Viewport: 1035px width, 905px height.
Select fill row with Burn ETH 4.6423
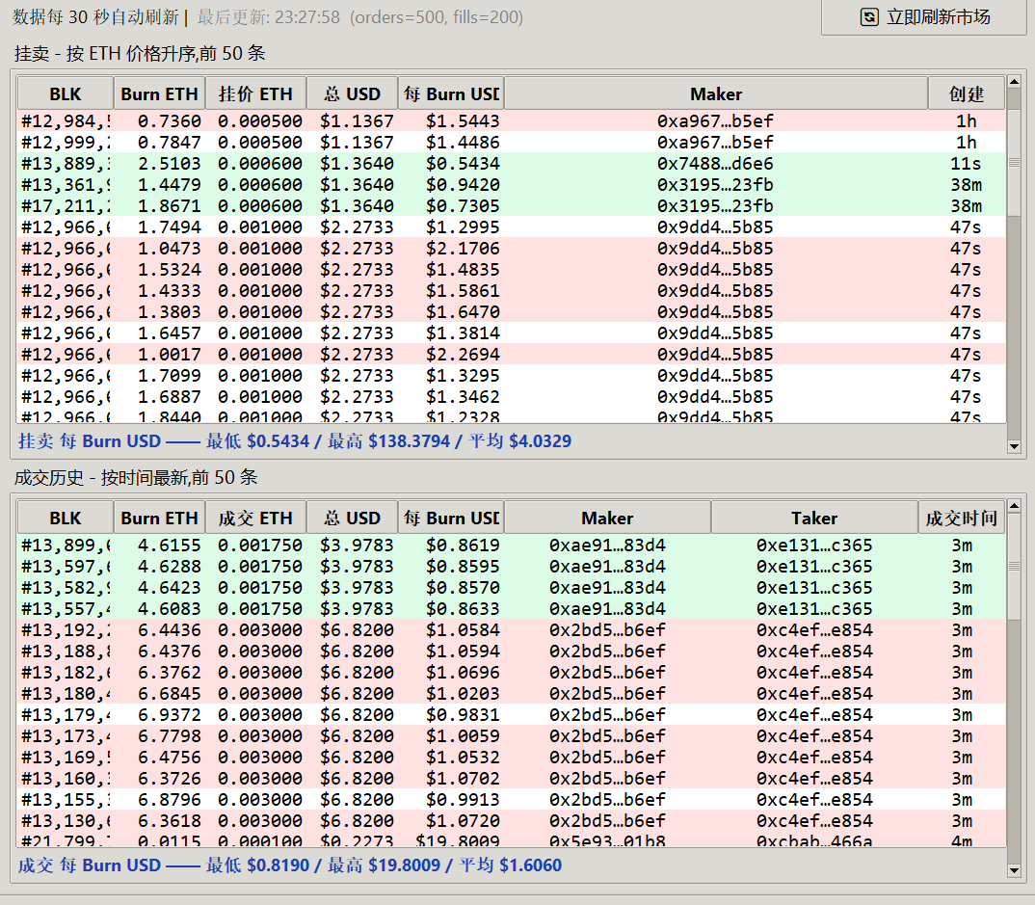512,588
